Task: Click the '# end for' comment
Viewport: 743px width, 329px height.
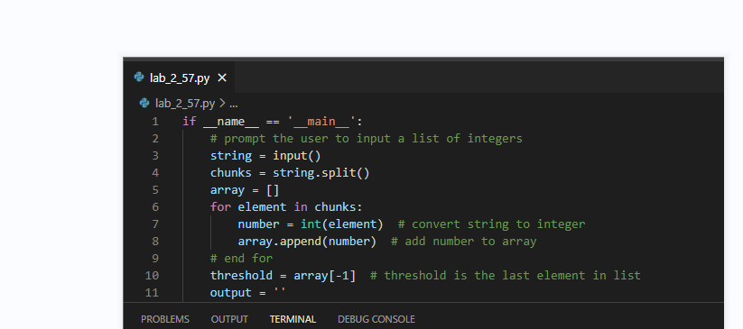Action: point(242,258)
